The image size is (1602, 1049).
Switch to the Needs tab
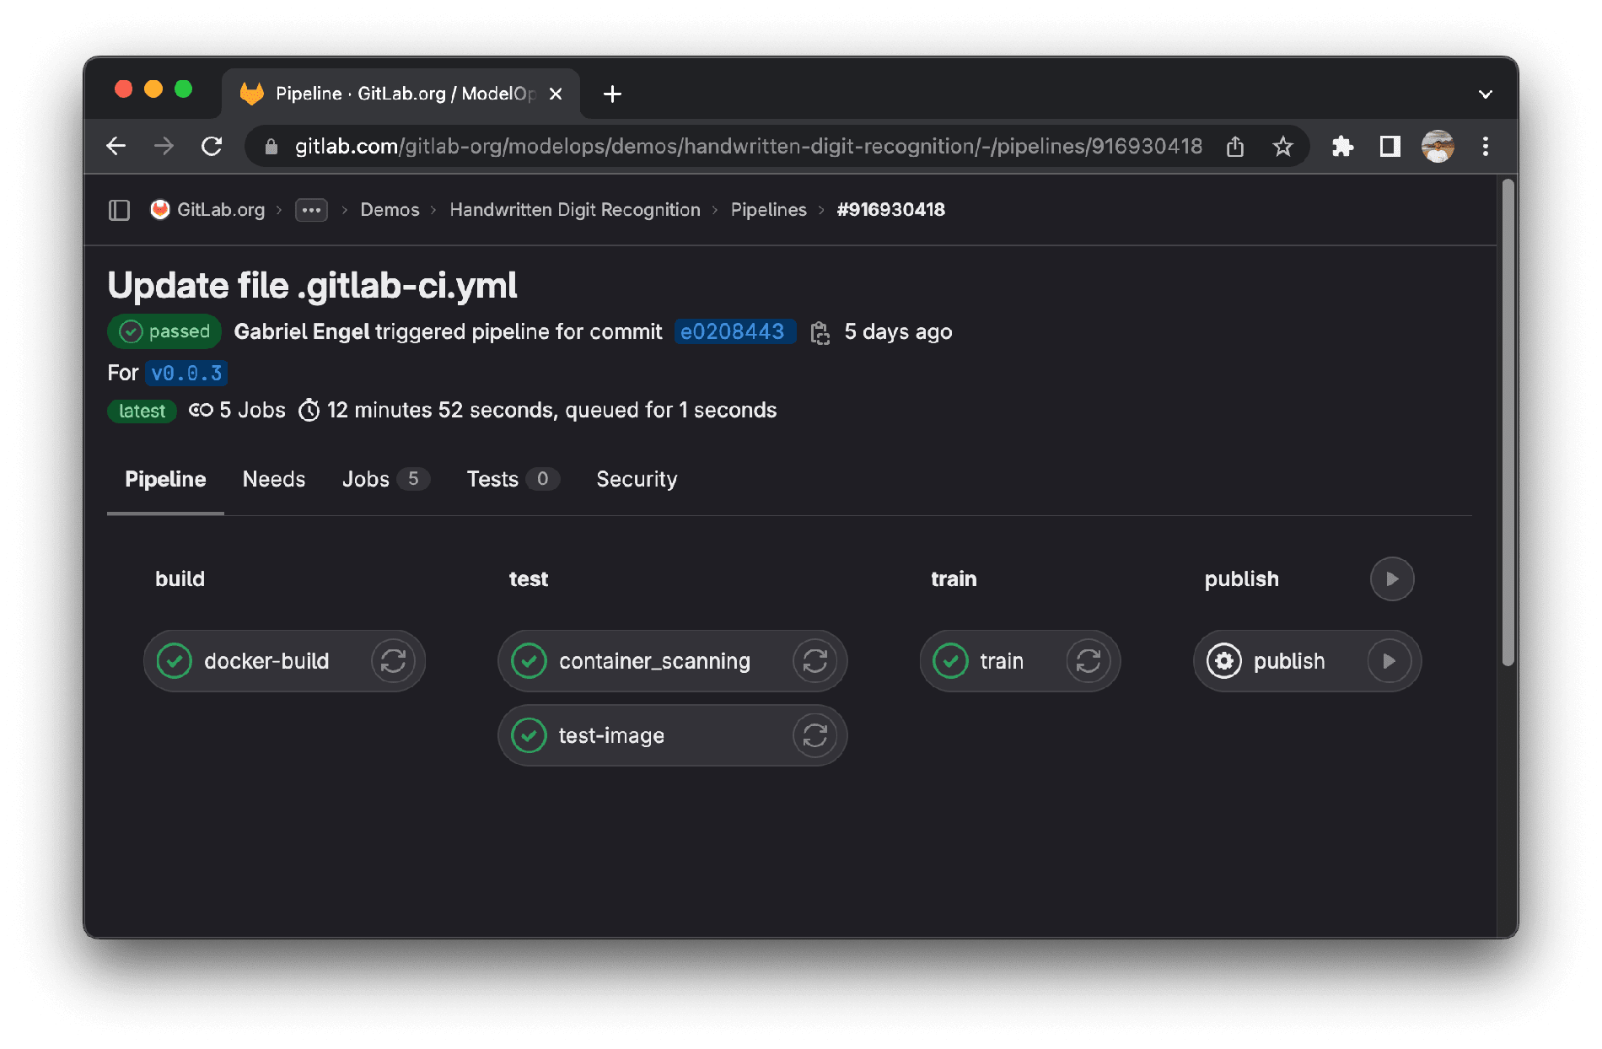tap(274, 479)
